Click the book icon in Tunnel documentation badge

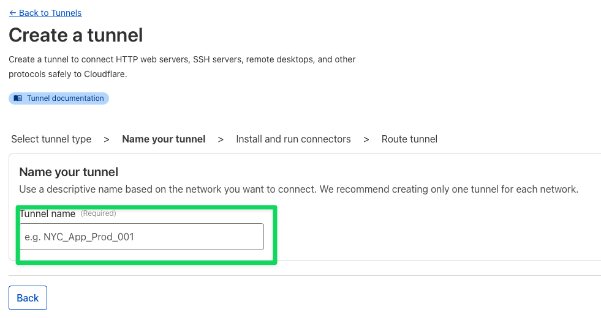tap(18, 98)
